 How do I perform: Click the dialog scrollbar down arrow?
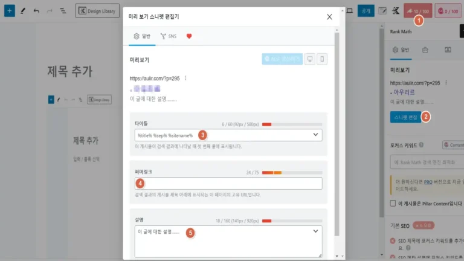coord(337,256)
